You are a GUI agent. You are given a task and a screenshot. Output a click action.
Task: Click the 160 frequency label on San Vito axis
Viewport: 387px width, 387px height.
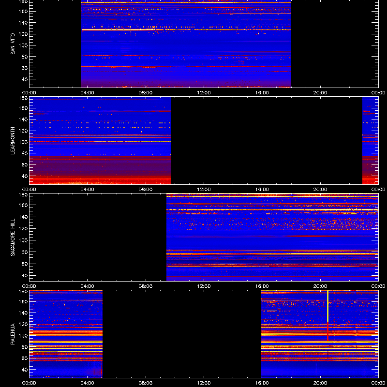tap(24, 11)
